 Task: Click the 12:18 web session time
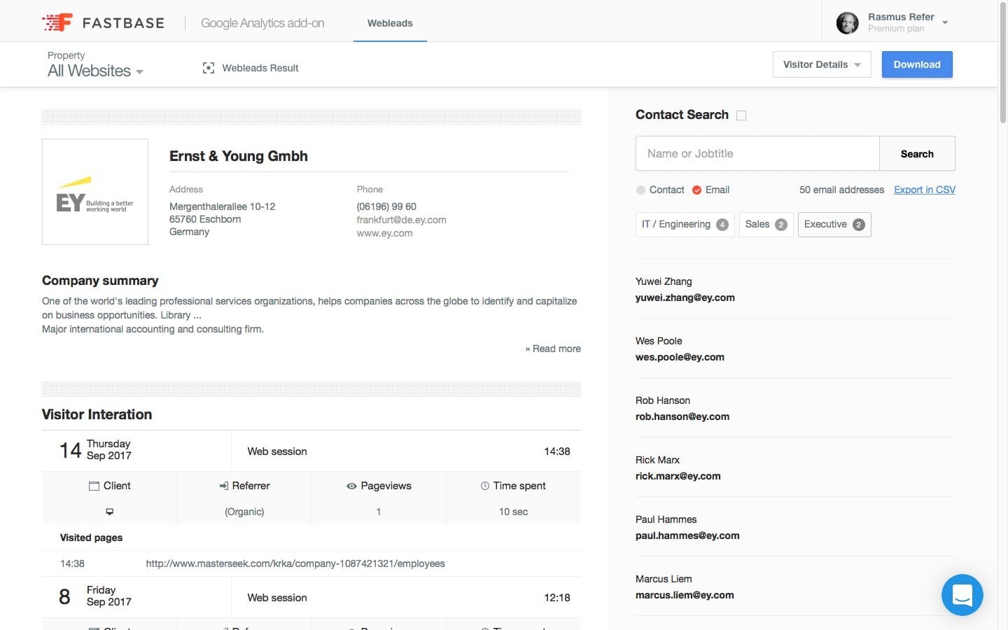click(556, 598)
